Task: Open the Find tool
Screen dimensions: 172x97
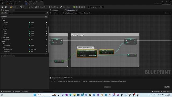Action: point(31,7)
